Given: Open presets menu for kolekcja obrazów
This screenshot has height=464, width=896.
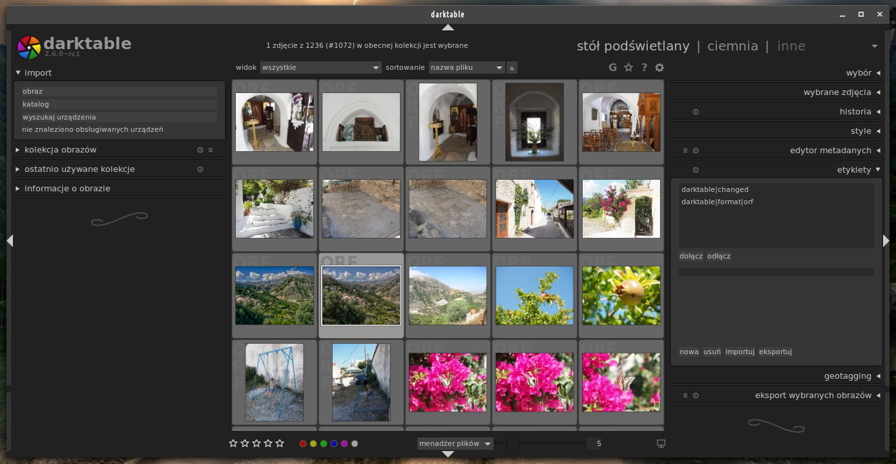Looking at the screenshot, I should click(x=211, y=150).
